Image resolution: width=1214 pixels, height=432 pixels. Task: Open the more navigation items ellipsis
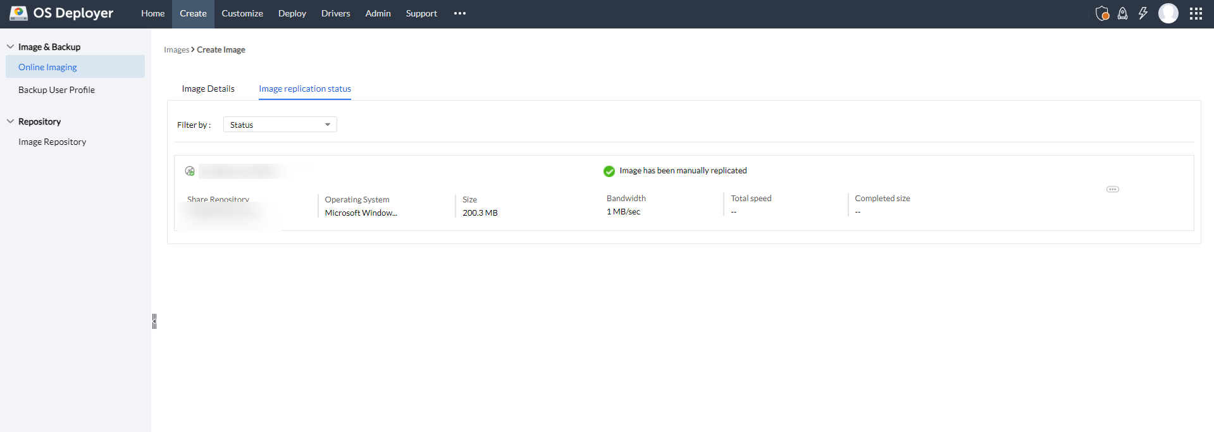(x=460, y=13)
